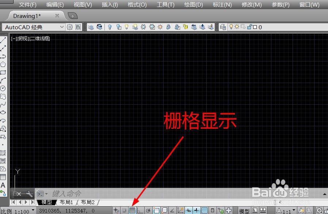
Task: Click the Turn All Layers On icon
Action: [135, 27]
